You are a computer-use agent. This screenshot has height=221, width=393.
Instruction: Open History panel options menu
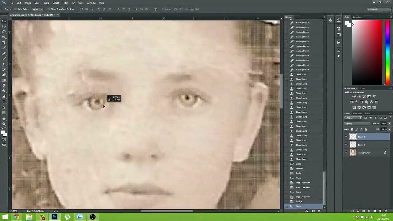click(324, 17)
